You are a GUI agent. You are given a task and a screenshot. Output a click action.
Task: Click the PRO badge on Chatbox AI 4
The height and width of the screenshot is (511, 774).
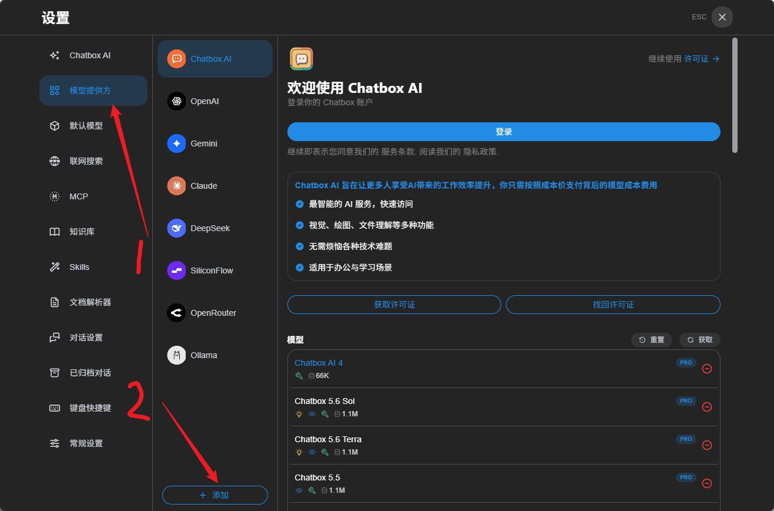(686, 363)
